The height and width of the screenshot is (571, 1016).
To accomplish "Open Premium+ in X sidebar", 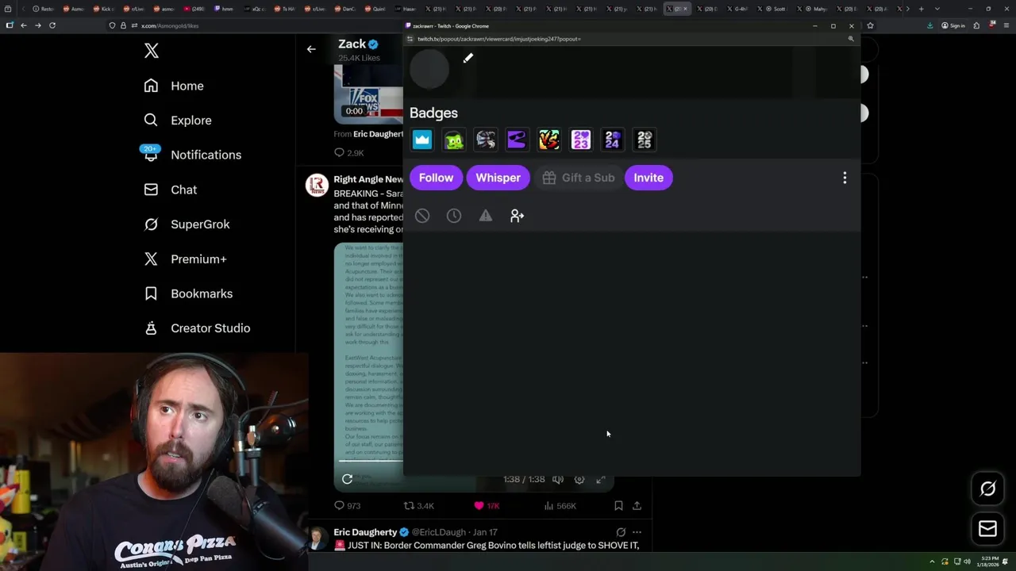I will point(185,259).
